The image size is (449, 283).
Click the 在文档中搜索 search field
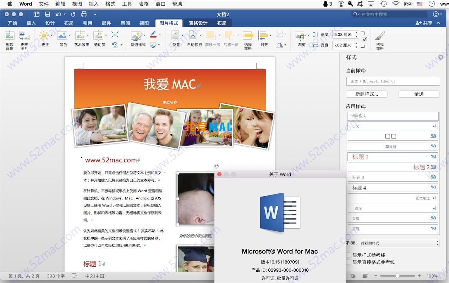[389, 14]
